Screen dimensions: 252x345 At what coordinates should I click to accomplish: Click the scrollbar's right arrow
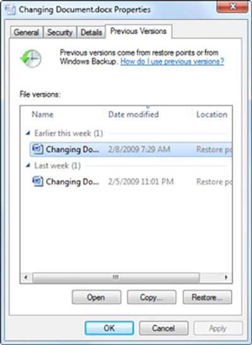226,277
